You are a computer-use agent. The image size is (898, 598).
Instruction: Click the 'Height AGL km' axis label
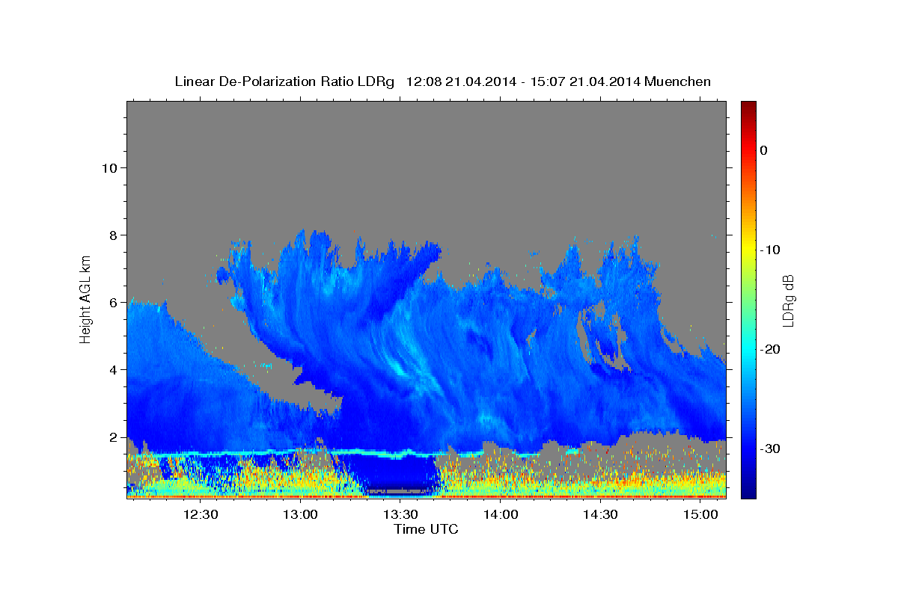pyautogui.click(x=86, y=299)
